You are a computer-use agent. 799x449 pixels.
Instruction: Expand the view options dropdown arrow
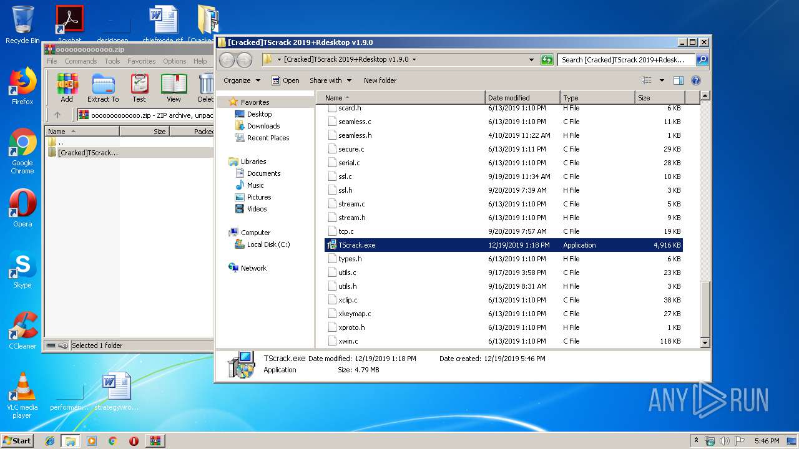pos(662,80)
